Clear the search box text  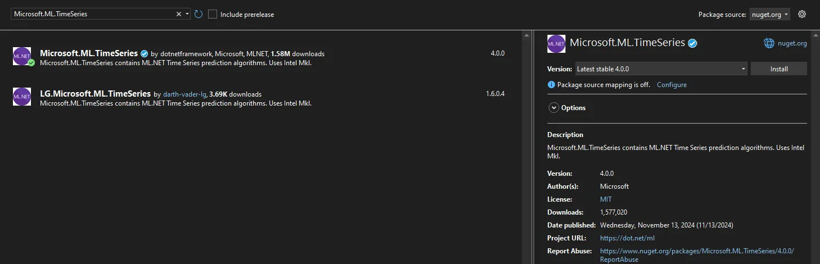click(179, 14)
